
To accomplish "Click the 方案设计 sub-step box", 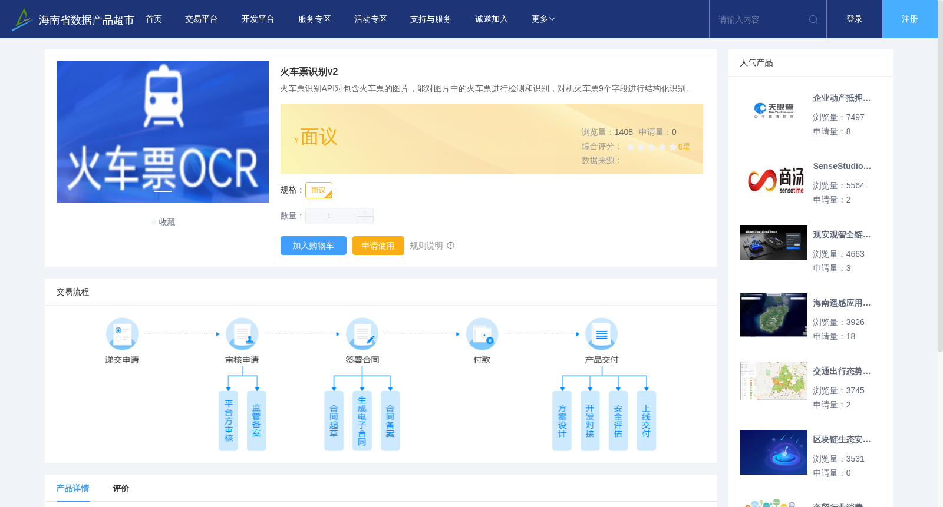I will [x=562, y=421].
